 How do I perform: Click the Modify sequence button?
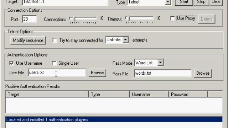28,40
